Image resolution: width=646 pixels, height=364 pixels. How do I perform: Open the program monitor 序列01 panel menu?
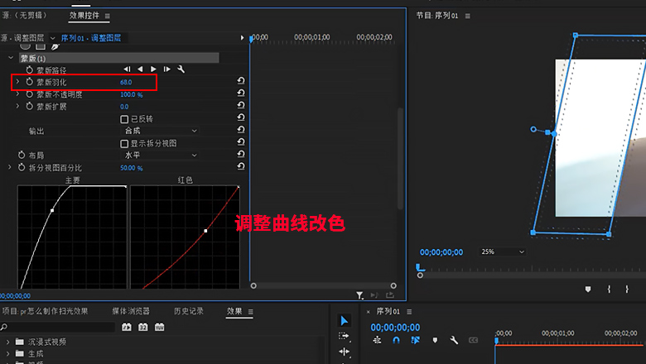(467, 16)
